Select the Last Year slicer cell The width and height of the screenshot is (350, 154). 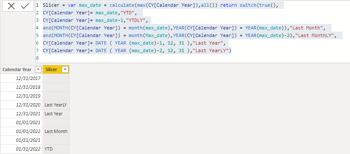coord(56,114)
